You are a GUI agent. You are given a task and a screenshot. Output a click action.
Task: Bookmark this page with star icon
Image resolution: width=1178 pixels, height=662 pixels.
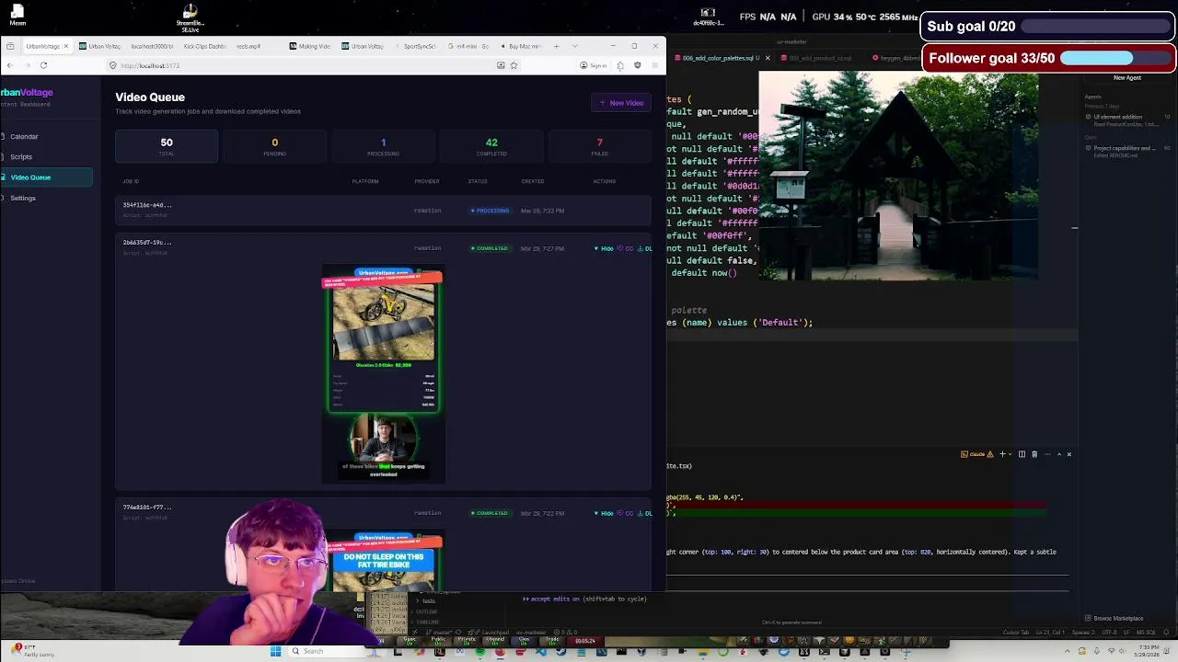514,65
